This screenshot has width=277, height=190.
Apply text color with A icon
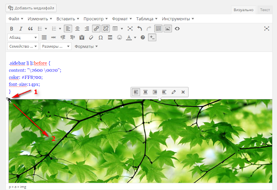pyautogui.click(x=129, y=37)
